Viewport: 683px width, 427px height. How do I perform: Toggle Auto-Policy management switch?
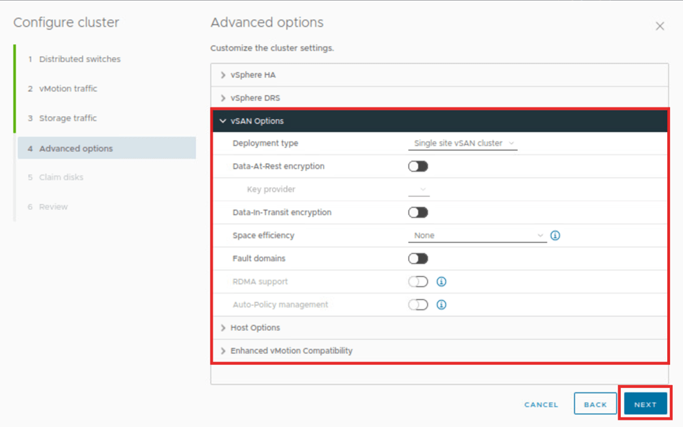click(x=418, y=305)
